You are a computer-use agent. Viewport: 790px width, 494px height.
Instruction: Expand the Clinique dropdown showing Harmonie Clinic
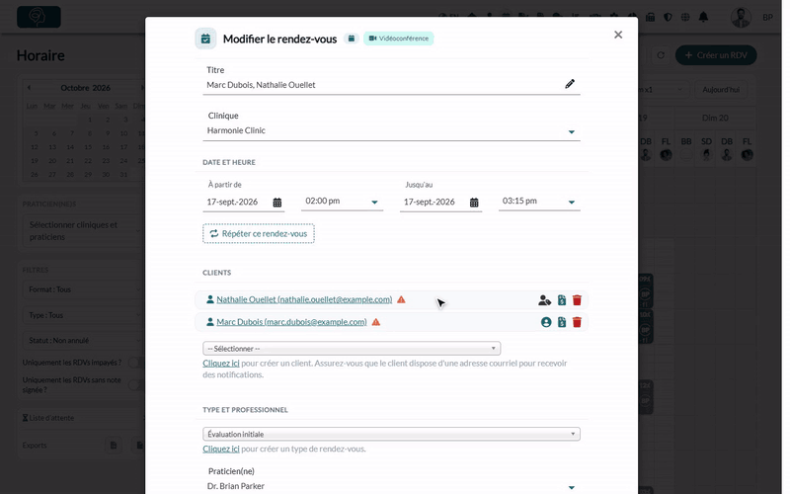[x=391, y=130]
